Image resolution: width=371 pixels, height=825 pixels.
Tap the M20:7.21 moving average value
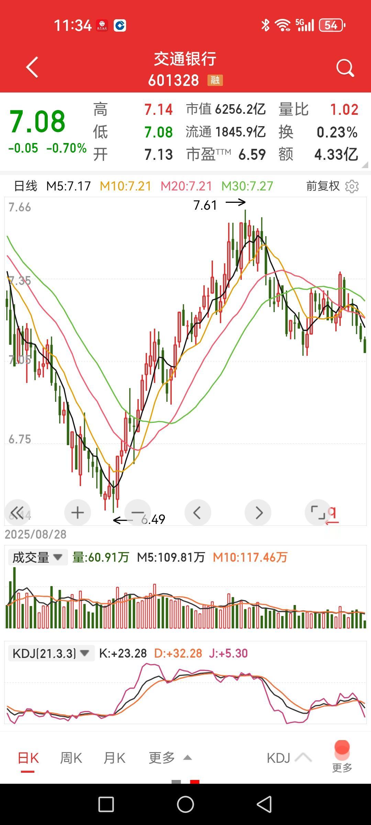(x=186, y=186)
